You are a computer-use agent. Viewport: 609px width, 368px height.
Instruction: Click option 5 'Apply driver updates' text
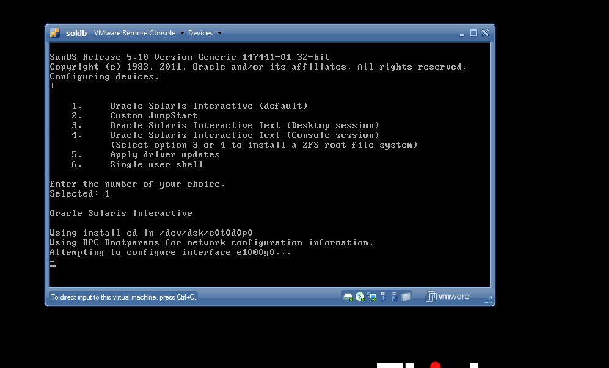[165, 154]
